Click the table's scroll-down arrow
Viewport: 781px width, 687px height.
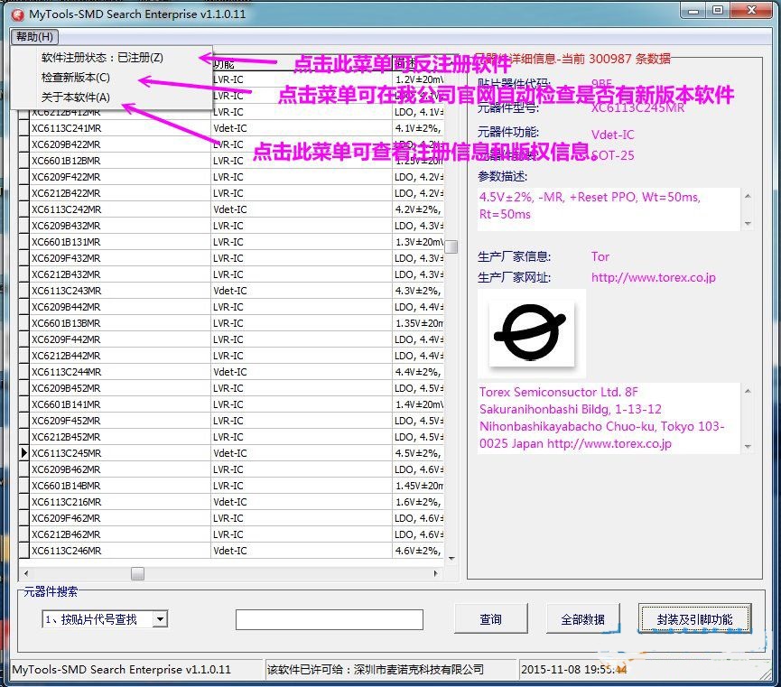(451, 559)
